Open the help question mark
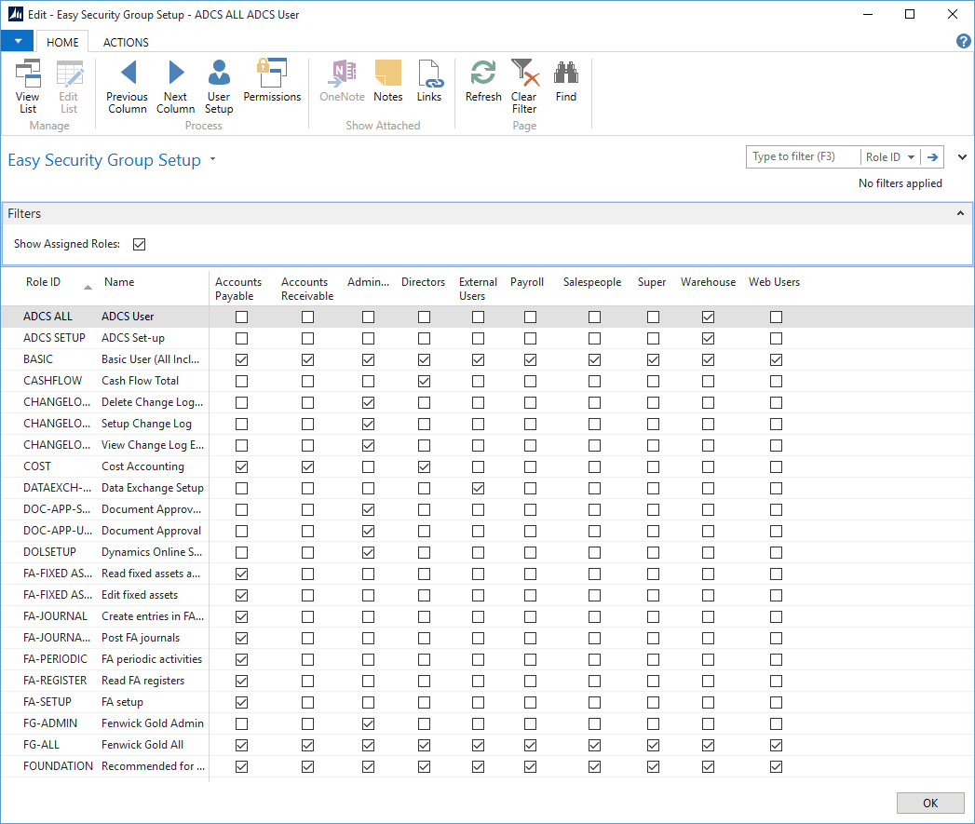The height and width of the screenshot is (824, 975). point(963,42)
